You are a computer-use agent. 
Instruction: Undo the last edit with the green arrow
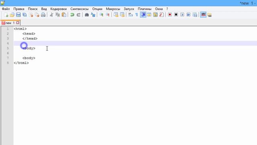pos(72,15)
